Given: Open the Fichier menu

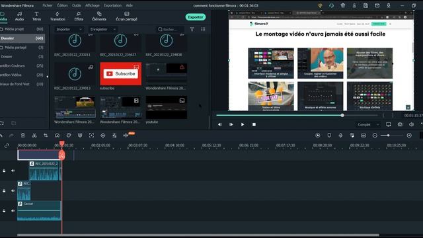Looking at the screenshot, I should click(x=48, y=5).
